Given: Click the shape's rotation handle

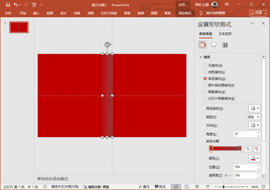Looking at the screenshot, I should pyautogui.click(x=107, y=44).
